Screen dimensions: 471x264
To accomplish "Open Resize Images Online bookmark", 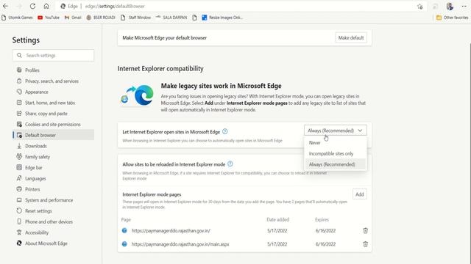I will click(x=222, y=18).
